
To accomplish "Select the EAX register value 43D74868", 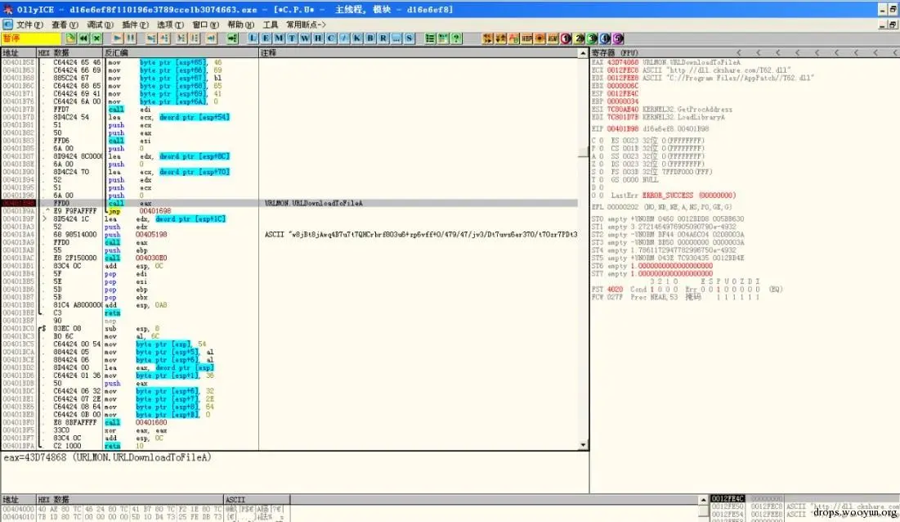I will 623,63.
